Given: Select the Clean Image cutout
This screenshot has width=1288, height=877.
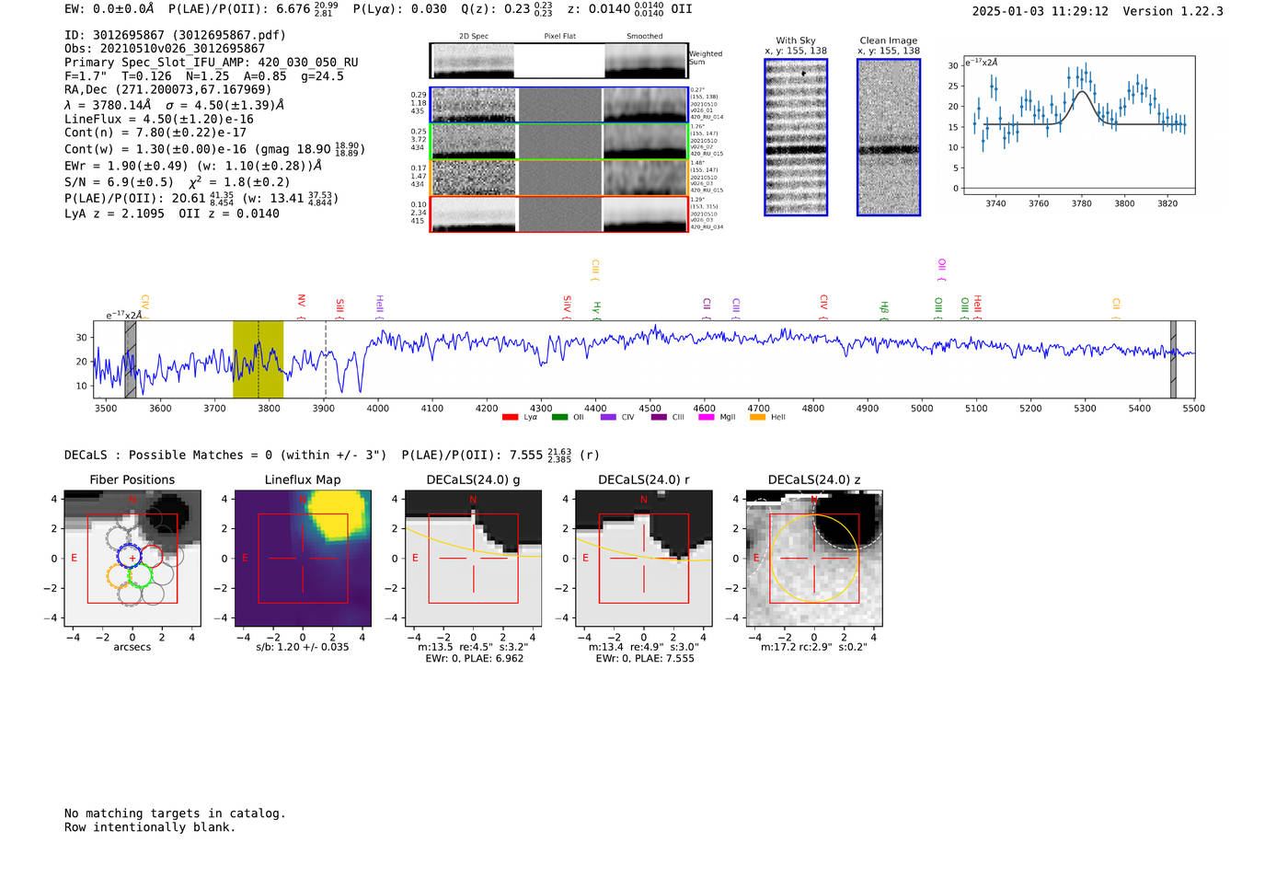Looking at the screenshot, I should tap(889, 137).
